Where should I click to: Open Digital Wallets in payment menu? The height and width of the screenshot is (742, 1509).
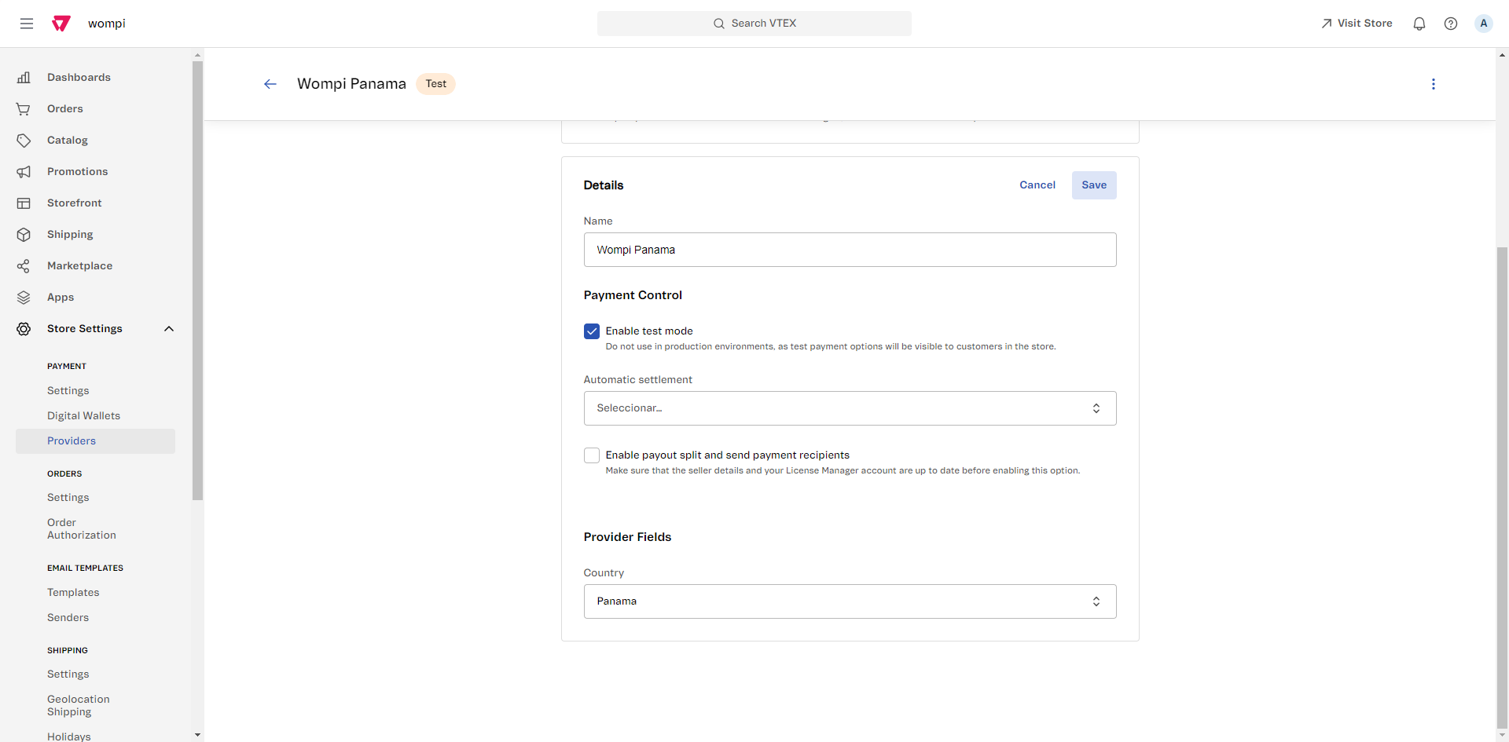[83, 416]
